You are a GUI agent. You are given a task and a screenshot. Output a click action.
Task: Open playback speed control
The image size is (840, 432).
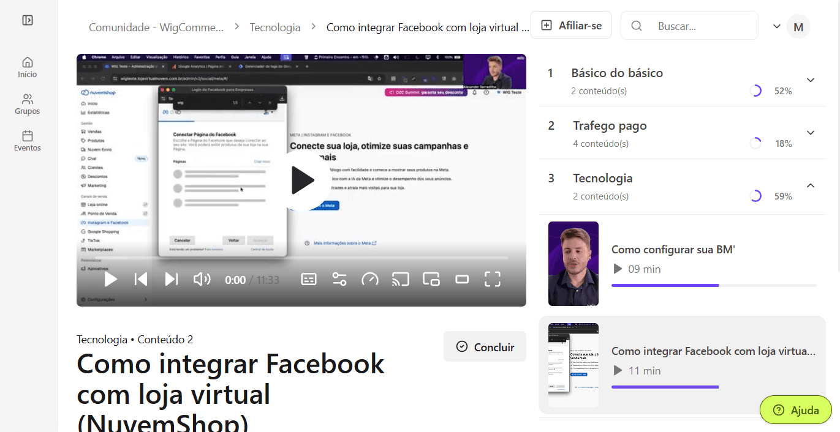click(370, 280)
